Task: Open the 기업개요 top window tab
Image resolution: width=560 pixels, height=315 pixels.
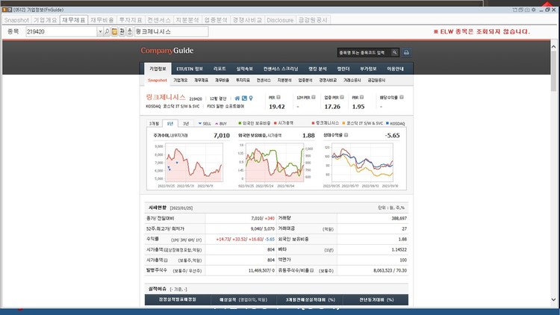Action: [x=45, y=20]
